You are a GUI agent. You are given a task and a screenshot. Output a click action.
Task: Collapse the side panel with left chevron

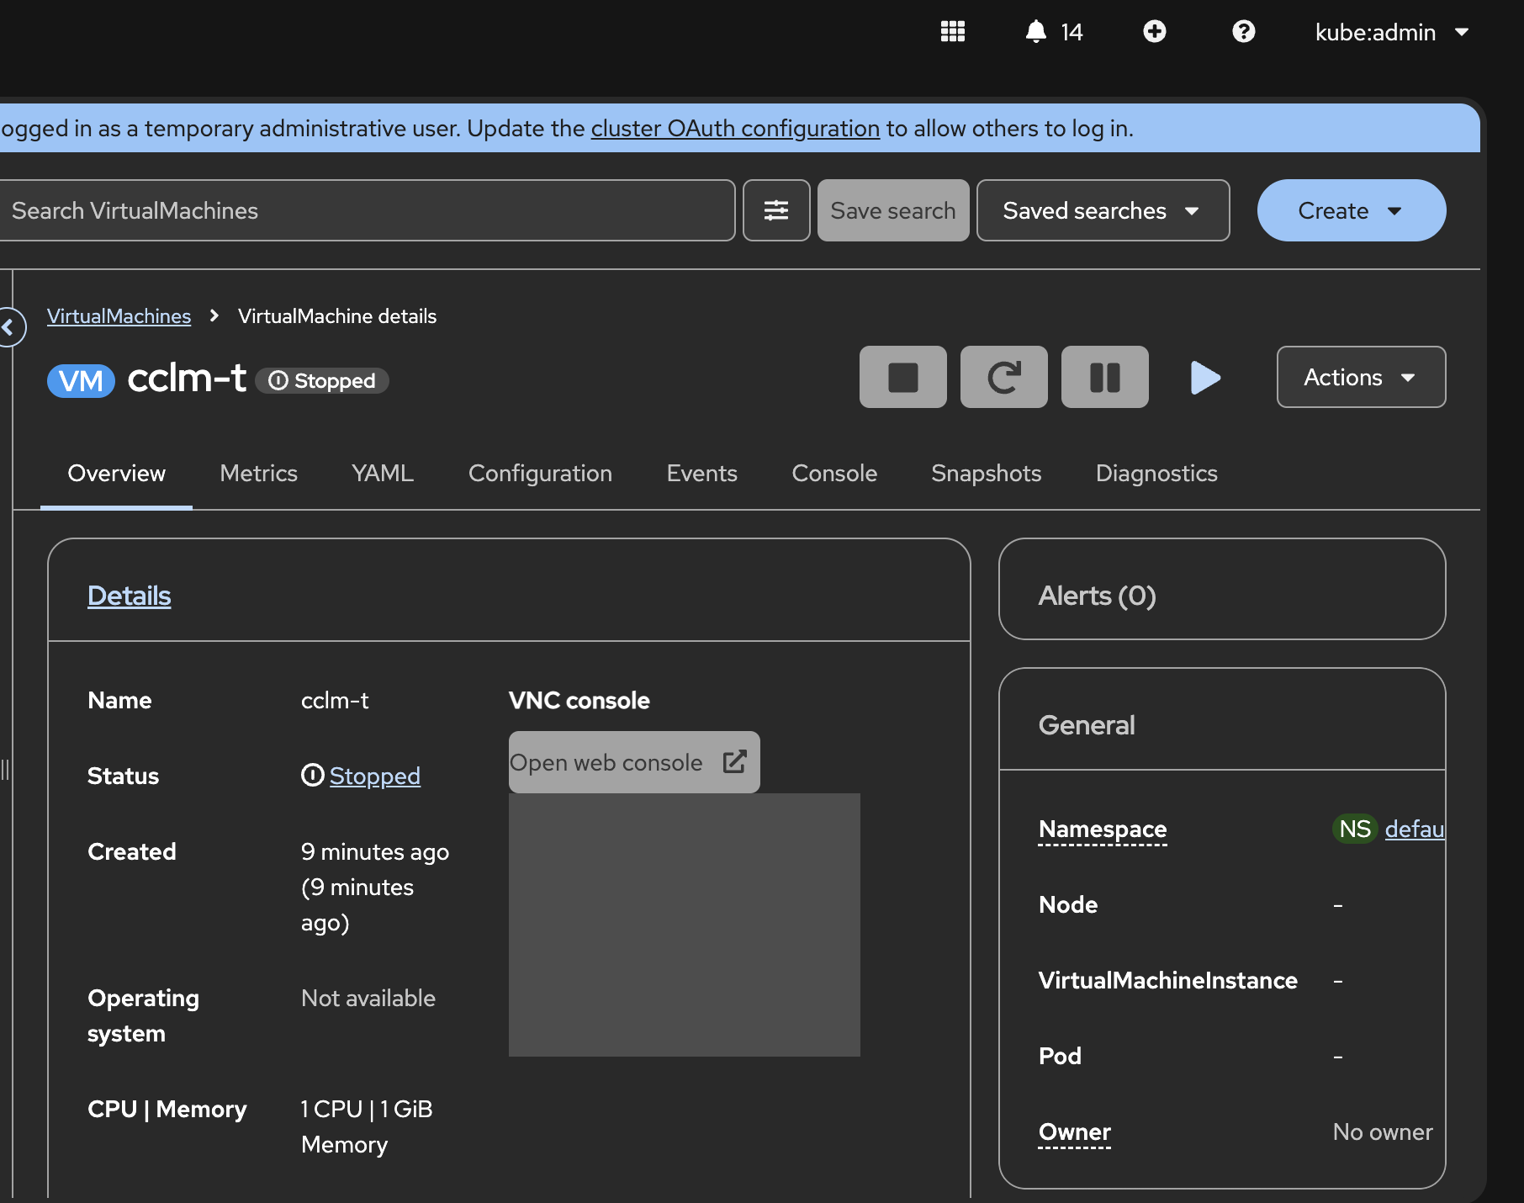point(9,327)
